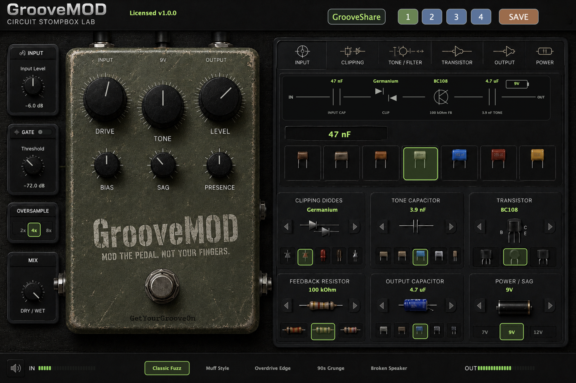
Task: Open the INPUT circuit tab
Action: (x=302, y=55)
